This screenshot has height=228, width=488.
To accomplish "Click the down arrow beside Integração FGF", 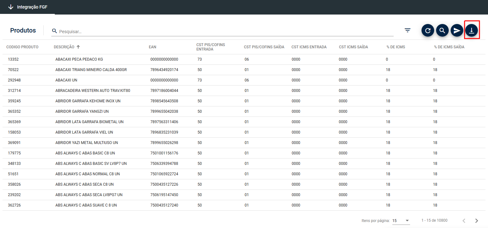I will point(11,7).
